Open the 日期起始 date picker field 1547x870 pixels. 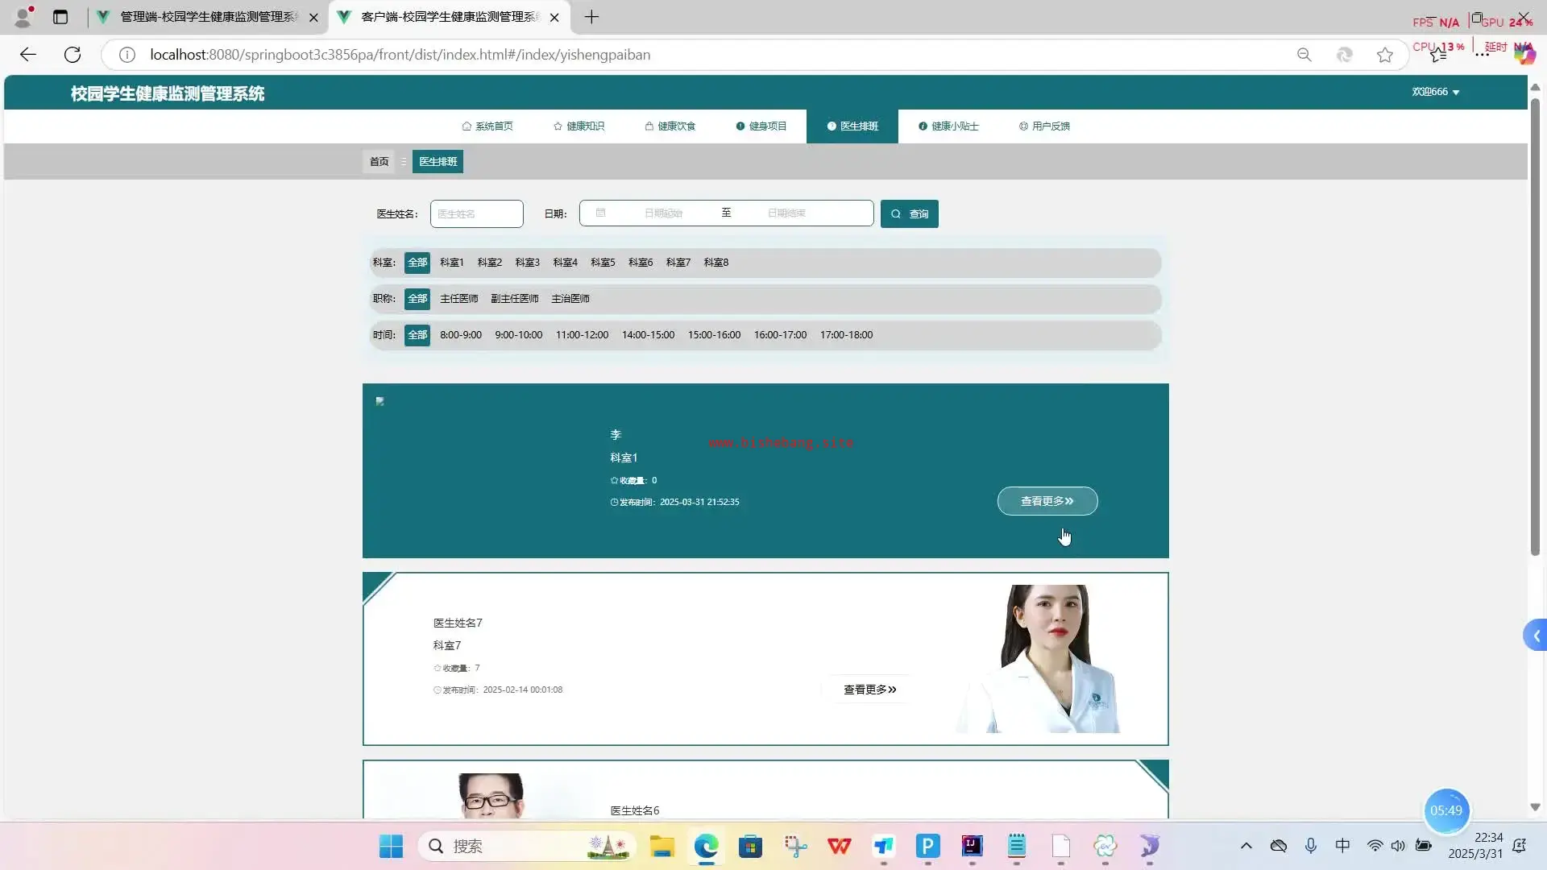(663, 213)
